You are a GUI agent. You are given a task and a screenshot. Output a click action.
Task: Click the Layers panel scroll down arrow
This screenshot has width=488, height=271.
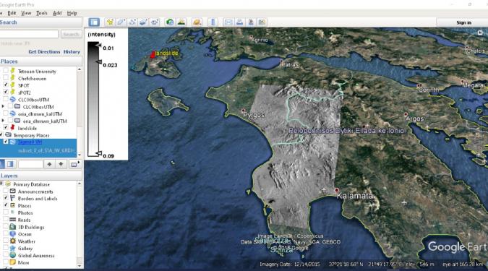[x=80, y=266]
